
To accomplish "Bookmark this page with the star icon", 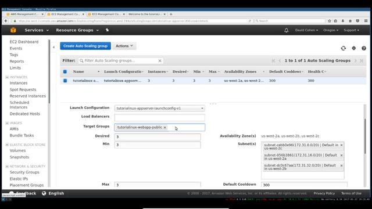I will 330,21.
